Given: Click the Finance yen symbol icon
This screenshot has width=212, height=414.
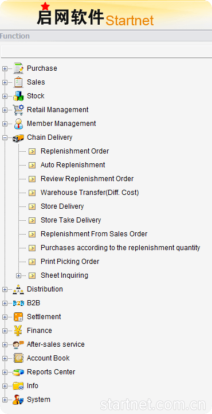Looking at the screenshot, I should click(18, 331).
